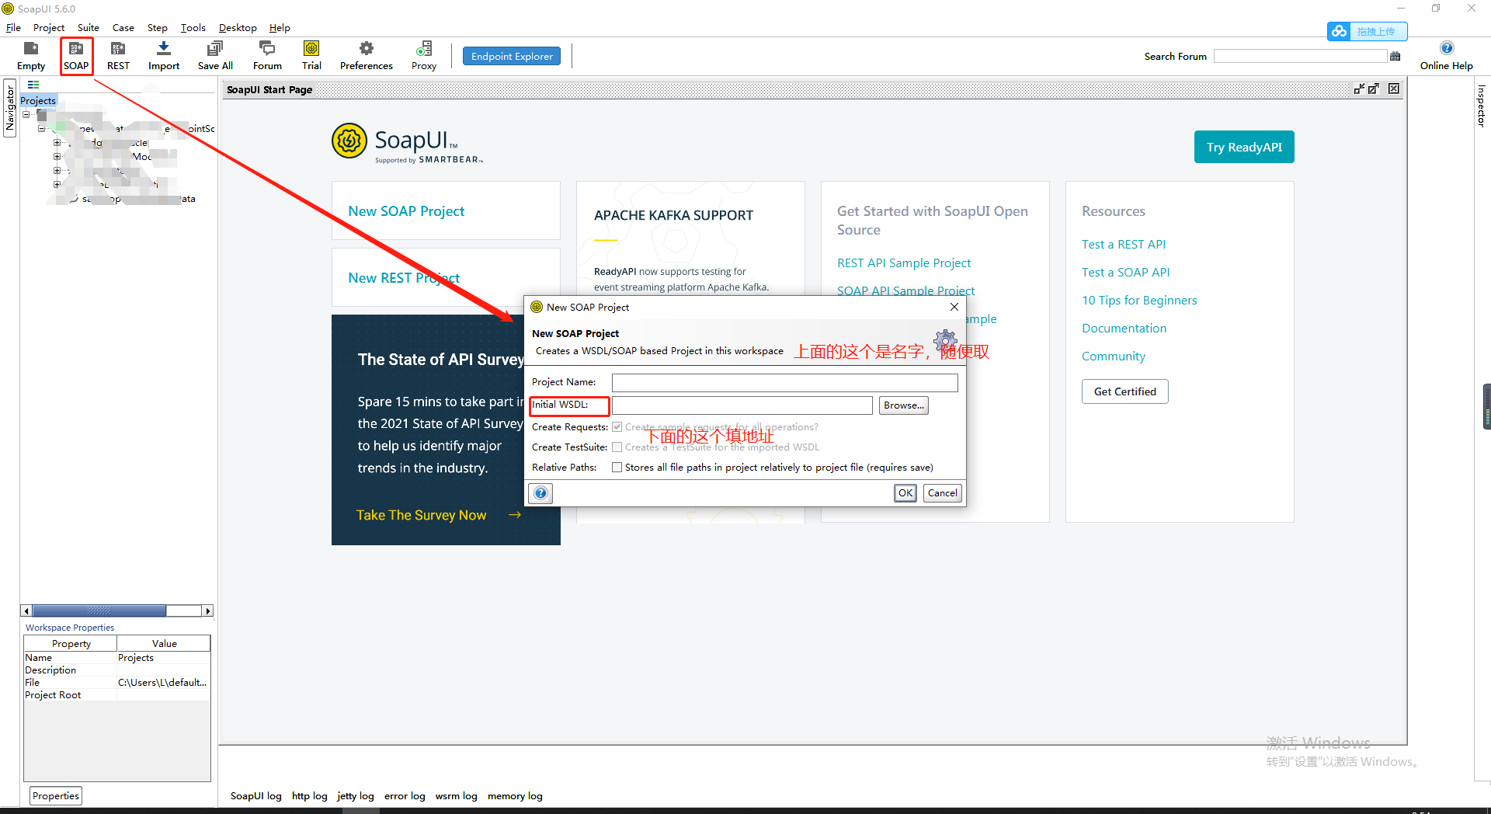This screenshot has width=1491, height=814.
Task: Click the Save All toolbar icon
Action: (215, 49)
